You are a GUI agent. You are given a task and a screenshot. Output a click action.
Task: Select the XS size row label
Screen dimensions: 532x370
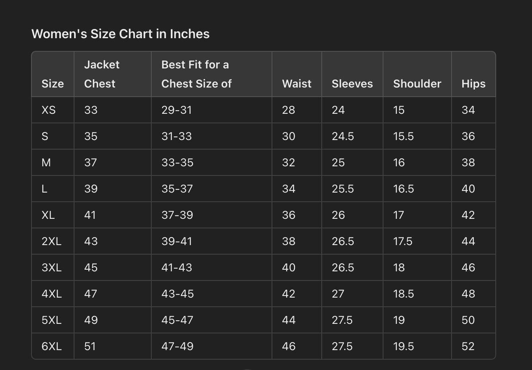click(x=49, y=110)
